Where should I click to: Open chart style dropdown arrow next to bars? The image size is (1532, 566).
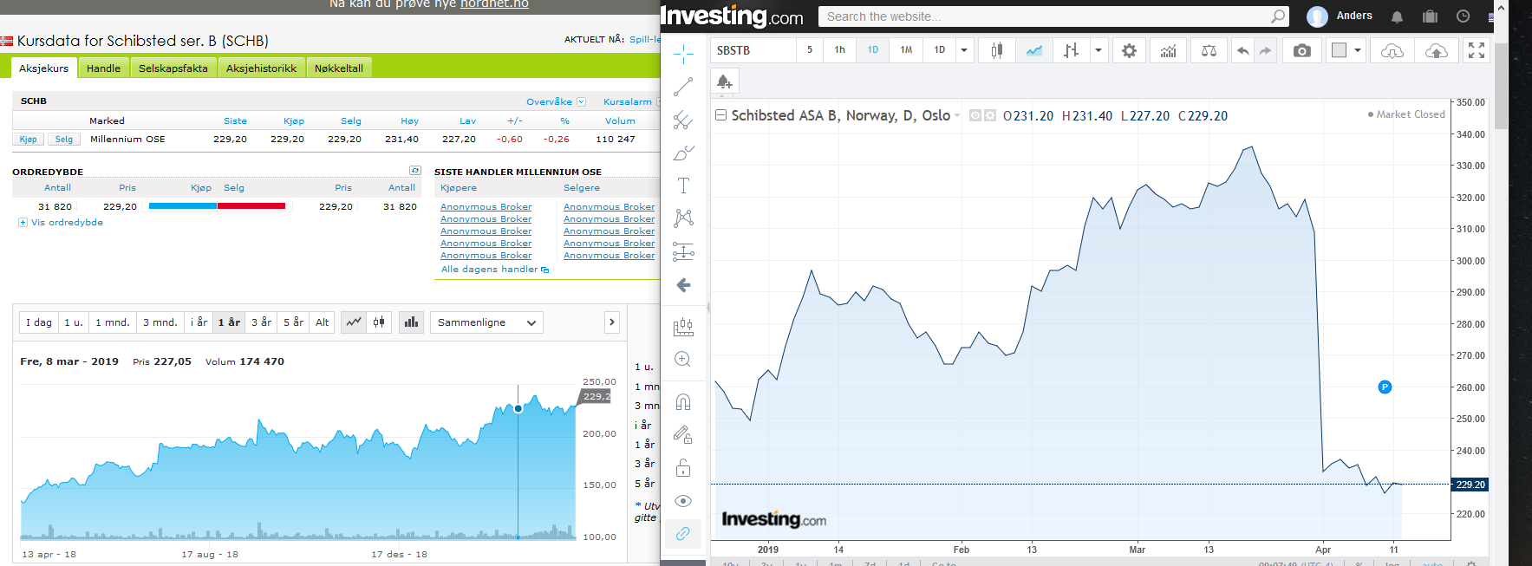coord(1098,50)
